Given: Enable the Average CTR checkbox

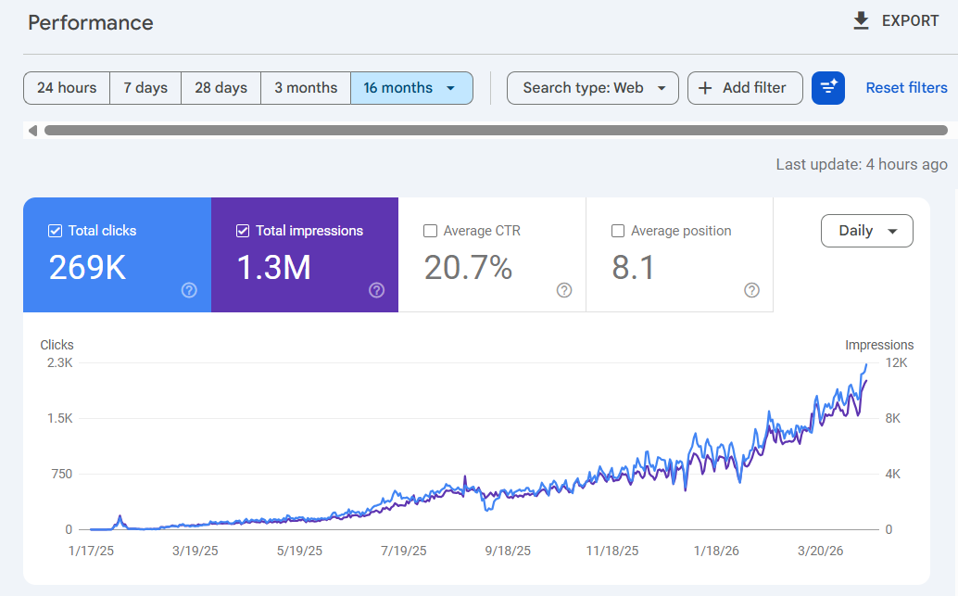Looking at the screenshot, I should pyautogui.click(x=430, y=231).
